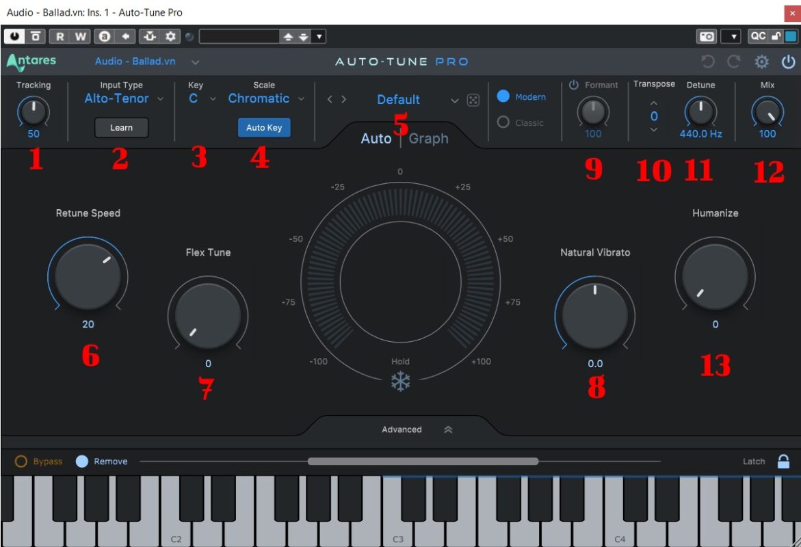Enable Read automation with R icon
Image resolution: width=801 pixels, height=547 pixels.
tap(60, 36)
